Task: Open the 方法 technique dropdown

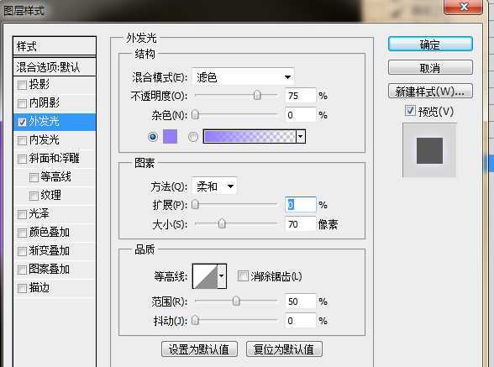Action: click(214, 186)
